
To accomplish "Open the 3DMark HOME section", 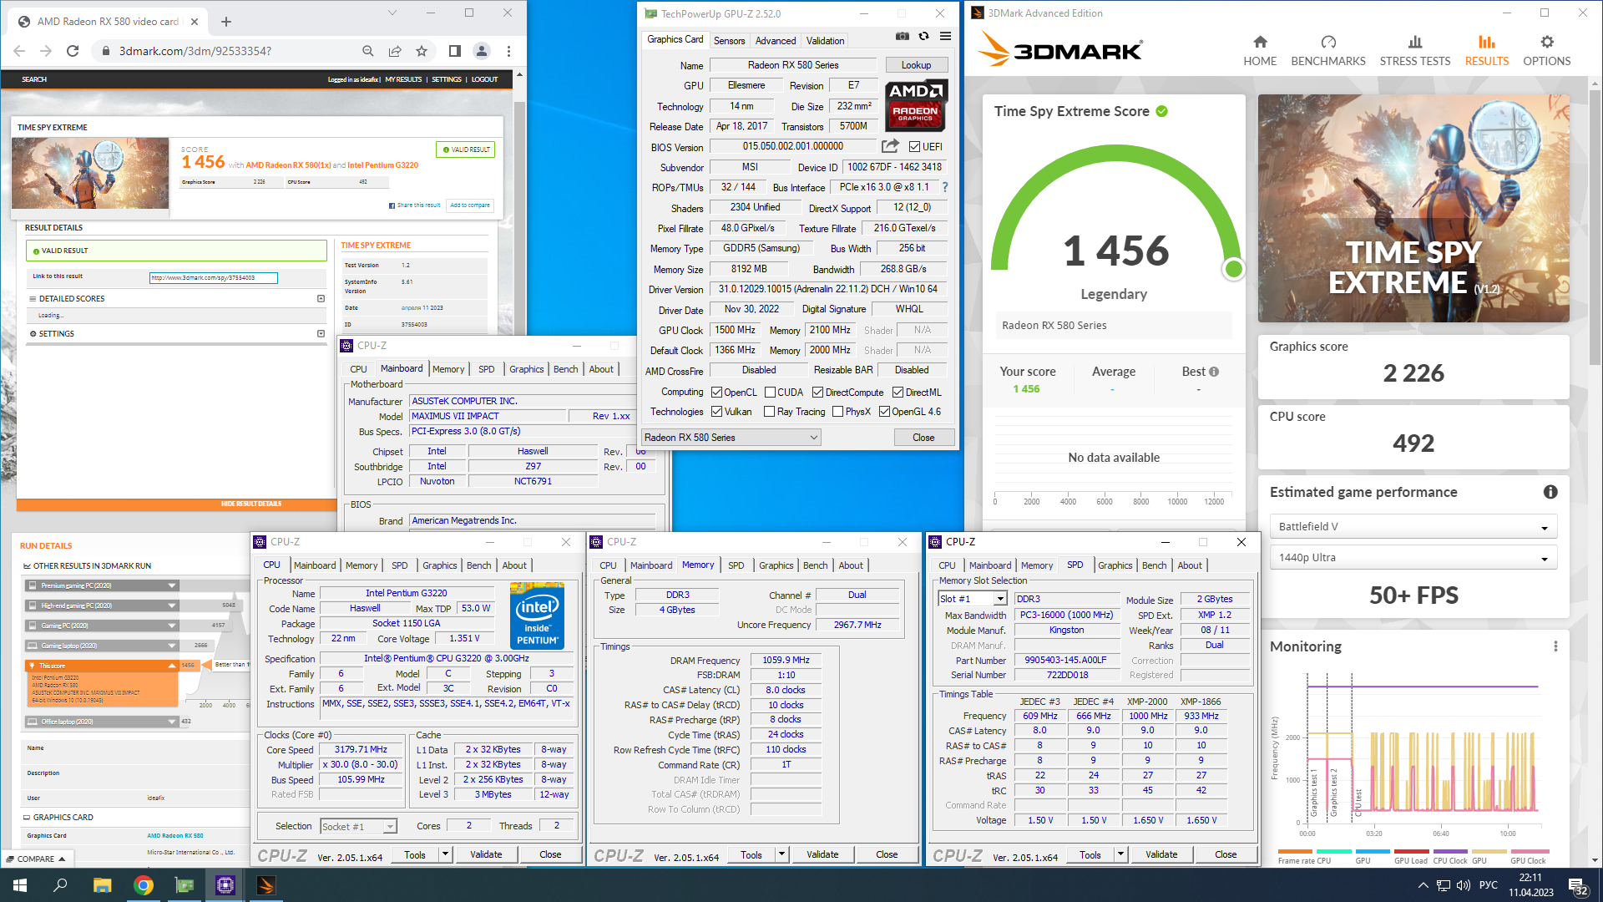I will [1259, 51].
